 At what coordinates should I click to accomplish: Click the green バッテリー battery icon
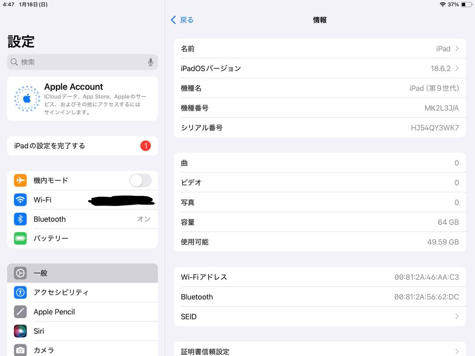point(20,238)
